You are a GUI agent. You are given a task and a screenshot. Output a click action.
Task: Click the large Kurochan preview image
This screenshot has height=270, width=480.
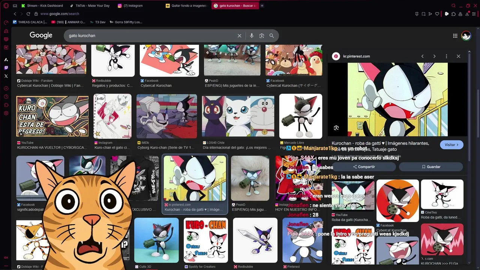[x=397, y=99]
